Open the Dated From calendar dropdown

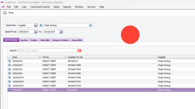pyautogui.click(x=36, y=32)
